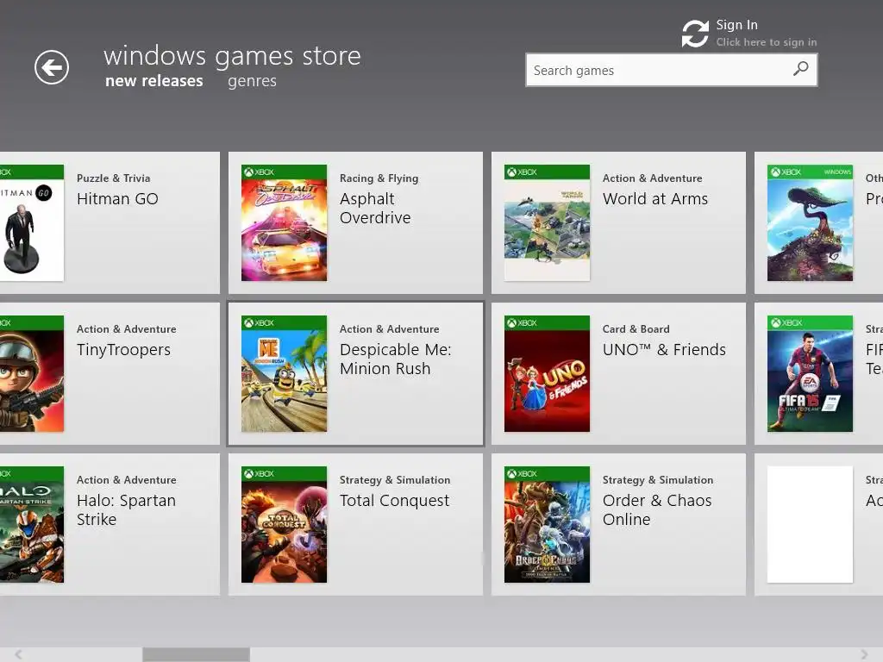The image size is (883, 662).
Task: Open the Halo Spartan Strike cover art
Action: [32, 525]
